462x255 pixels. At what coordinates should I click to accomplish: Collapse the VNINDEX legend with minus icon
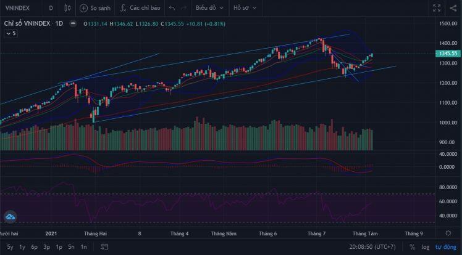(73, 23)
